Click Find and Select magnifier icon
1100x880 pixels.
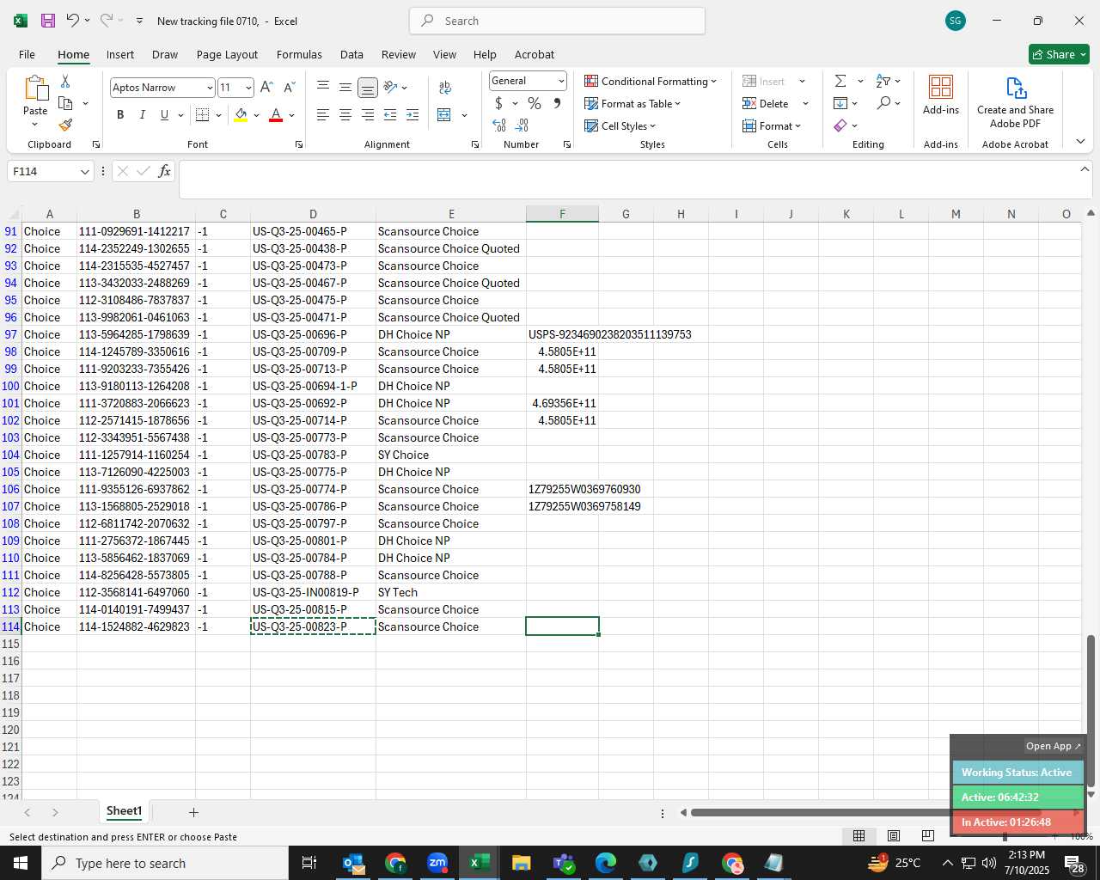point(883,103)
